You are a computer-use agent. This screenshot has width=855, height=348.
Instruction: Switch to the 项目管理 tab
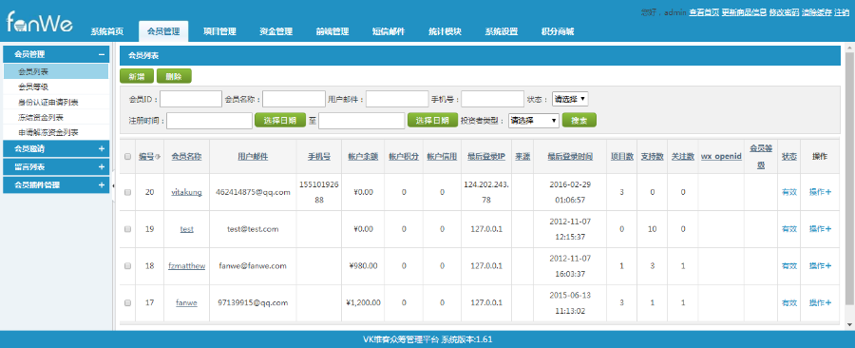219,31
